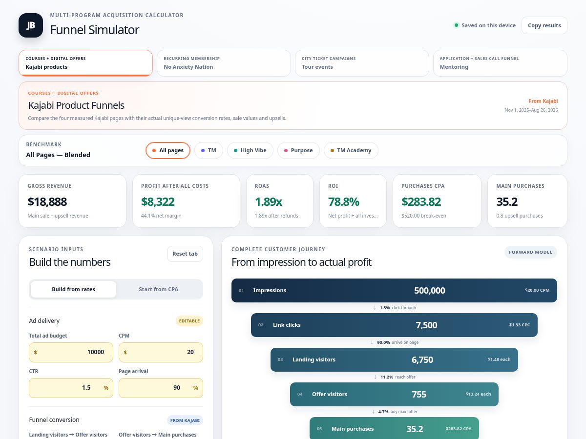Click Copy results button
Image resolution: width=586 pixels, height=439 pixels.
click(x=544, y=25)
